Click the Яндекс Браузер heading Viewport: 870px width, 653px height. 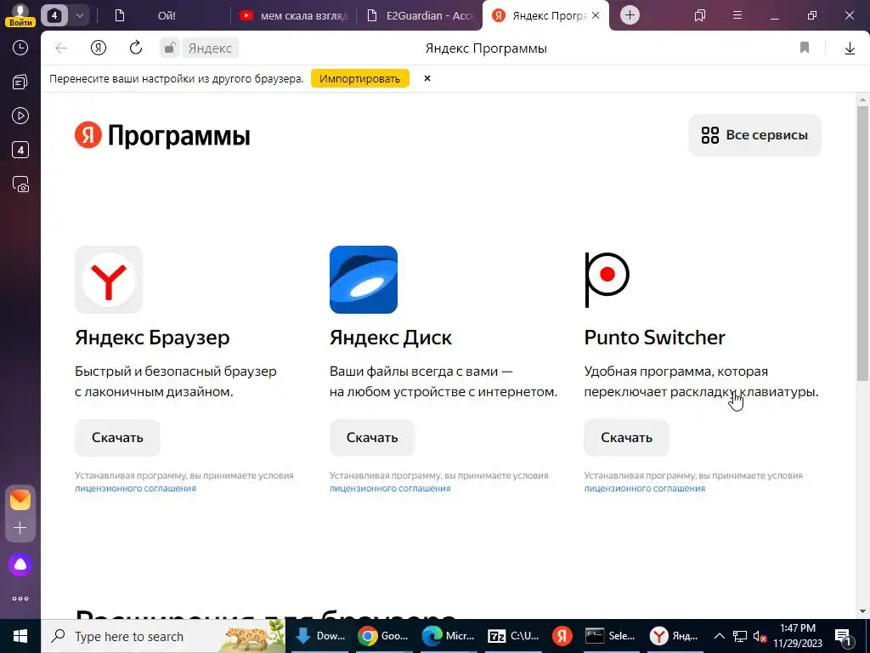(152, 338)
